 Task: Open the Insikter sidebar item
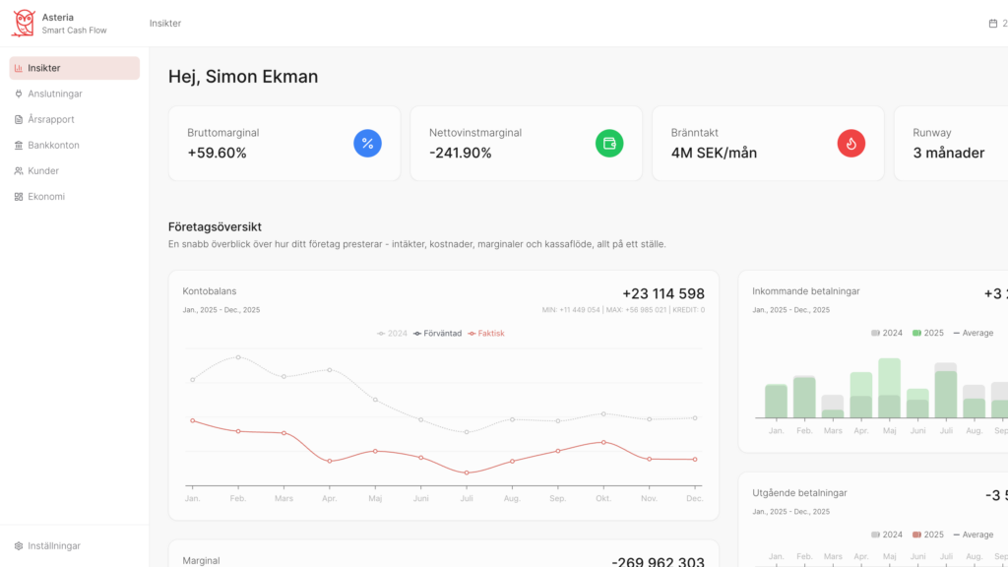point(75,68)
